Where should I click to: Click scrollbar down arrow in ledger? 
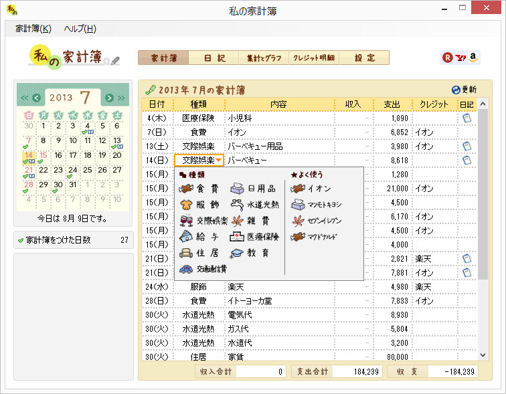pyautogui.click(x=483, y=355)
